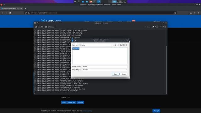This screenshot has width=201, height=113.
Task: Go up one folder level in file chooser
Action: click(x=115, y=45)
